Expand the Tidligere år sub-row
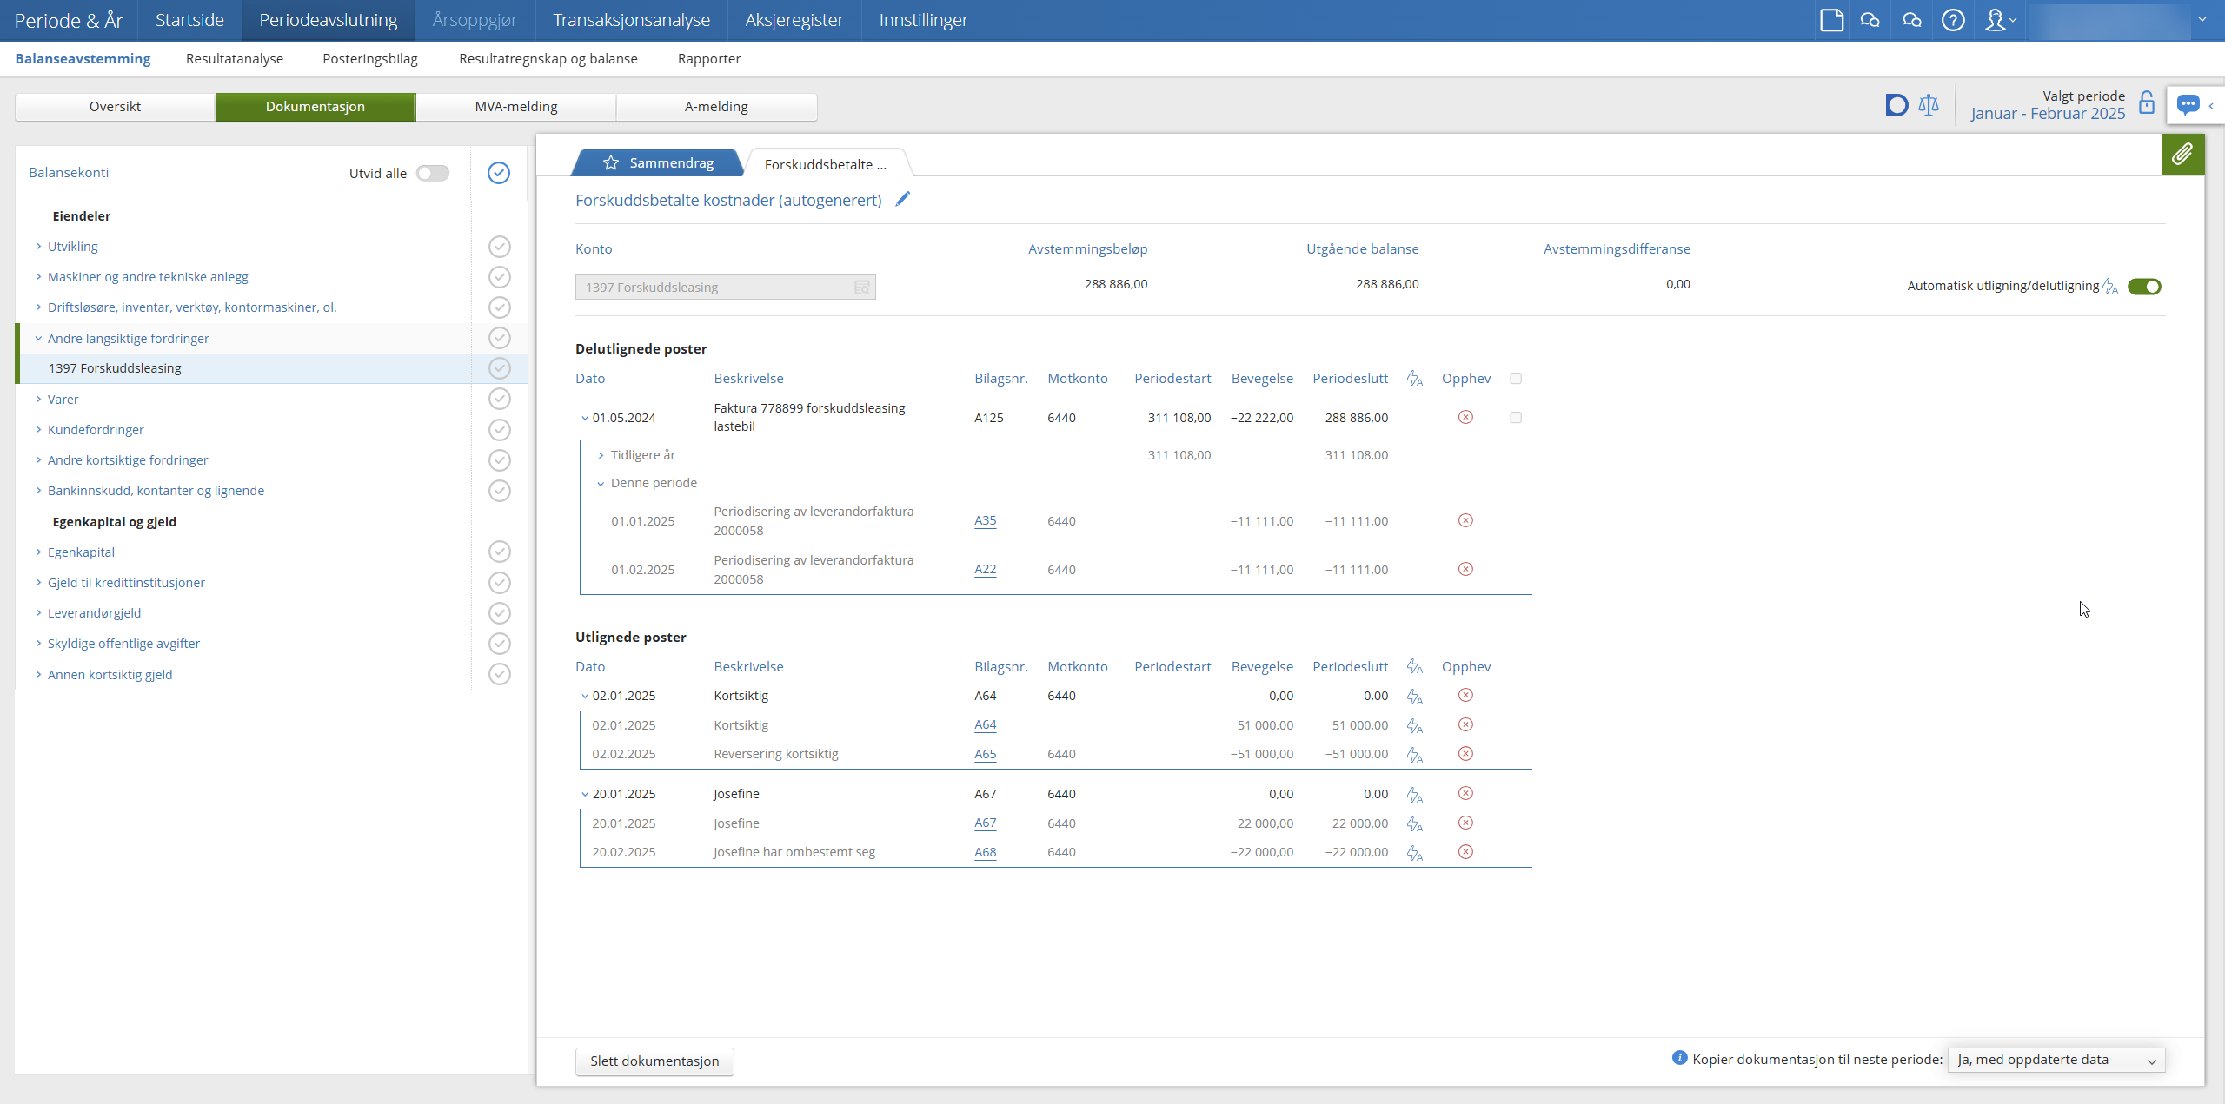2225x1104 pixels. click(601, 455)
